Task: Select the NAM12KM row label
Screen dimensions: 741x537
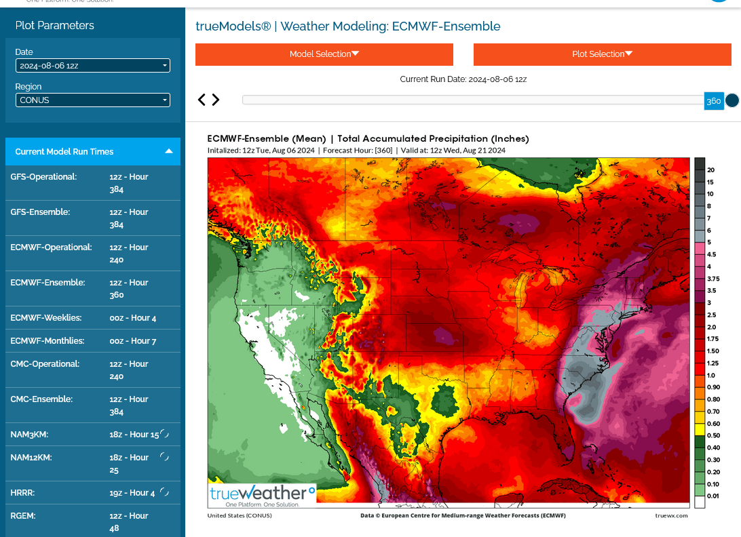Action: tap(31, 458)
